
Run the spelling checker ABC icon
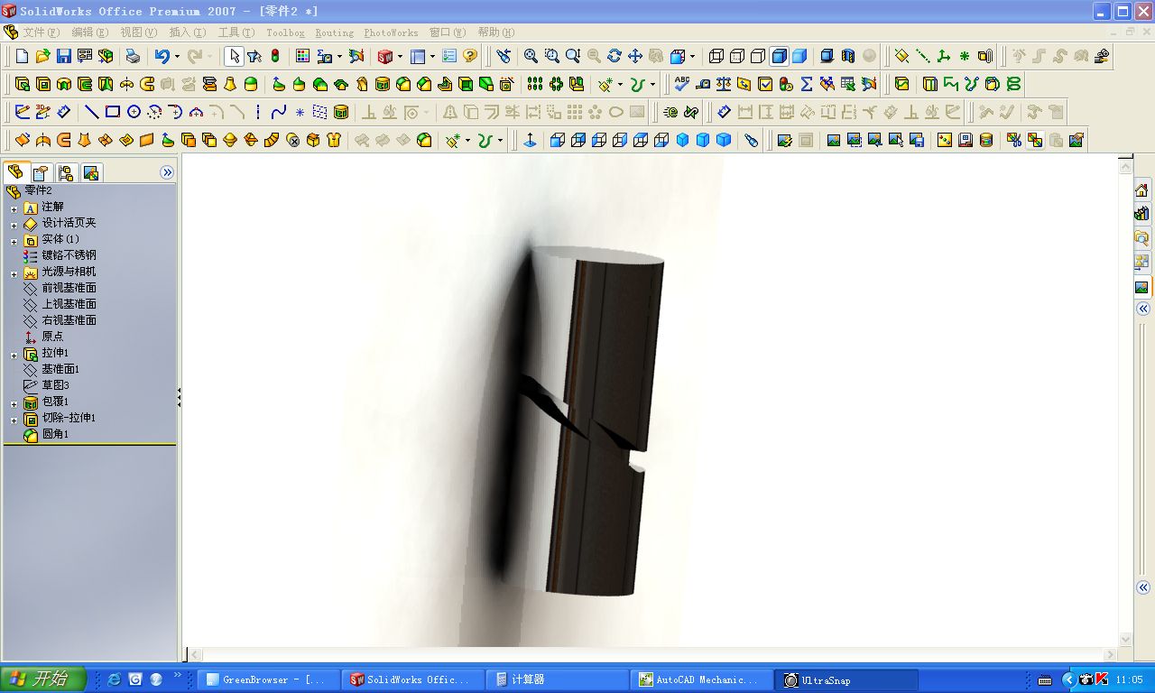(x=682, y=84)
